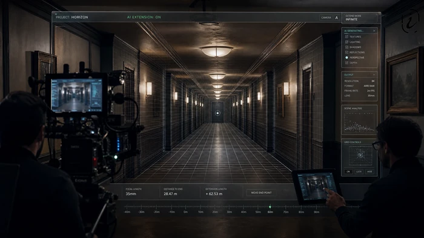Viewport: 424px width, 238px height.
Task: Click the grid controls position pad
Action: coord(360,155)
